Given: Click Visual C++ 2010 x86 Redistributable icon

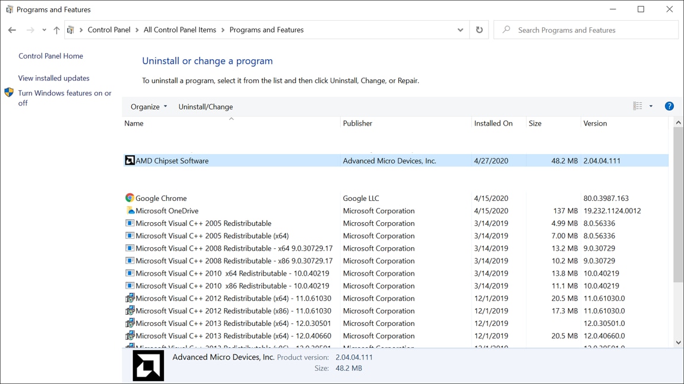Looking at the screenshot, I should (x=129, y=286).
